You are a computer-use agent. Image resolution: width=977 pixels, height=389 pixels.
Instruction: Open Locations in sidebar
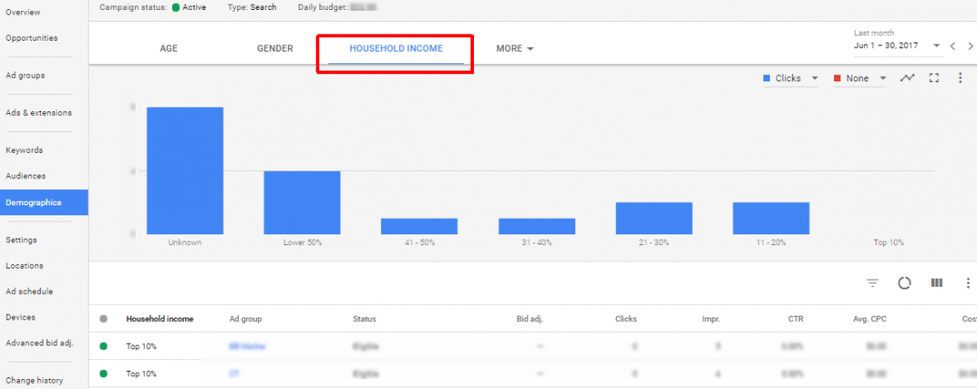[x=25, y=266]
